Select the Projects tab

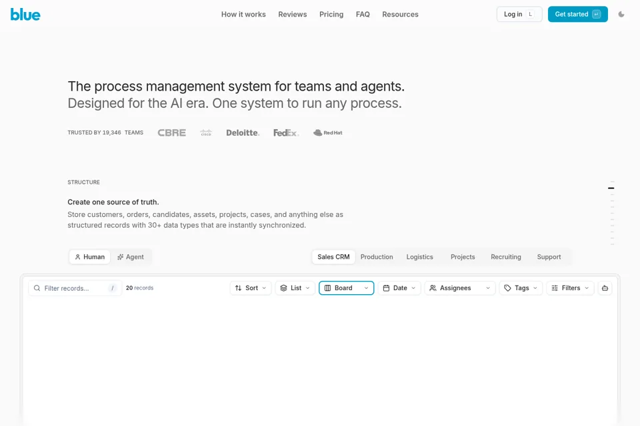[463, 257]
